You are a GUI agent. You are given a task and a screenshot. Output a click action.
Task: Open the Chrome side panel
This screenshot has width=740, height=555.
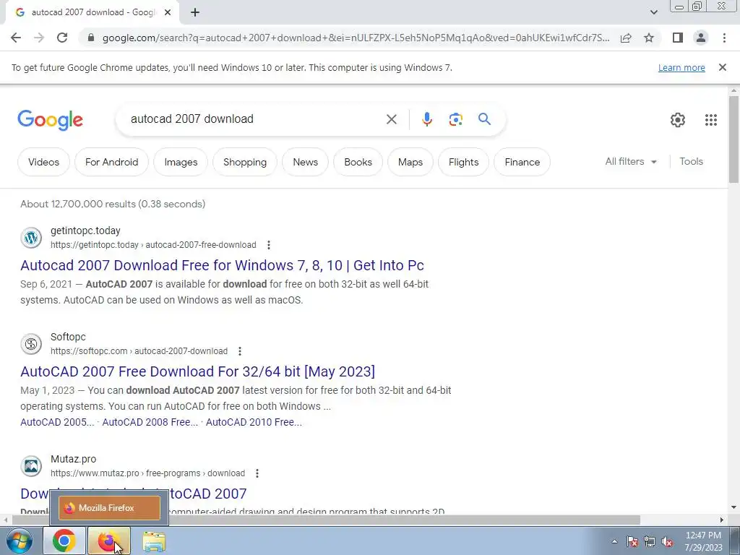point(678,38)
